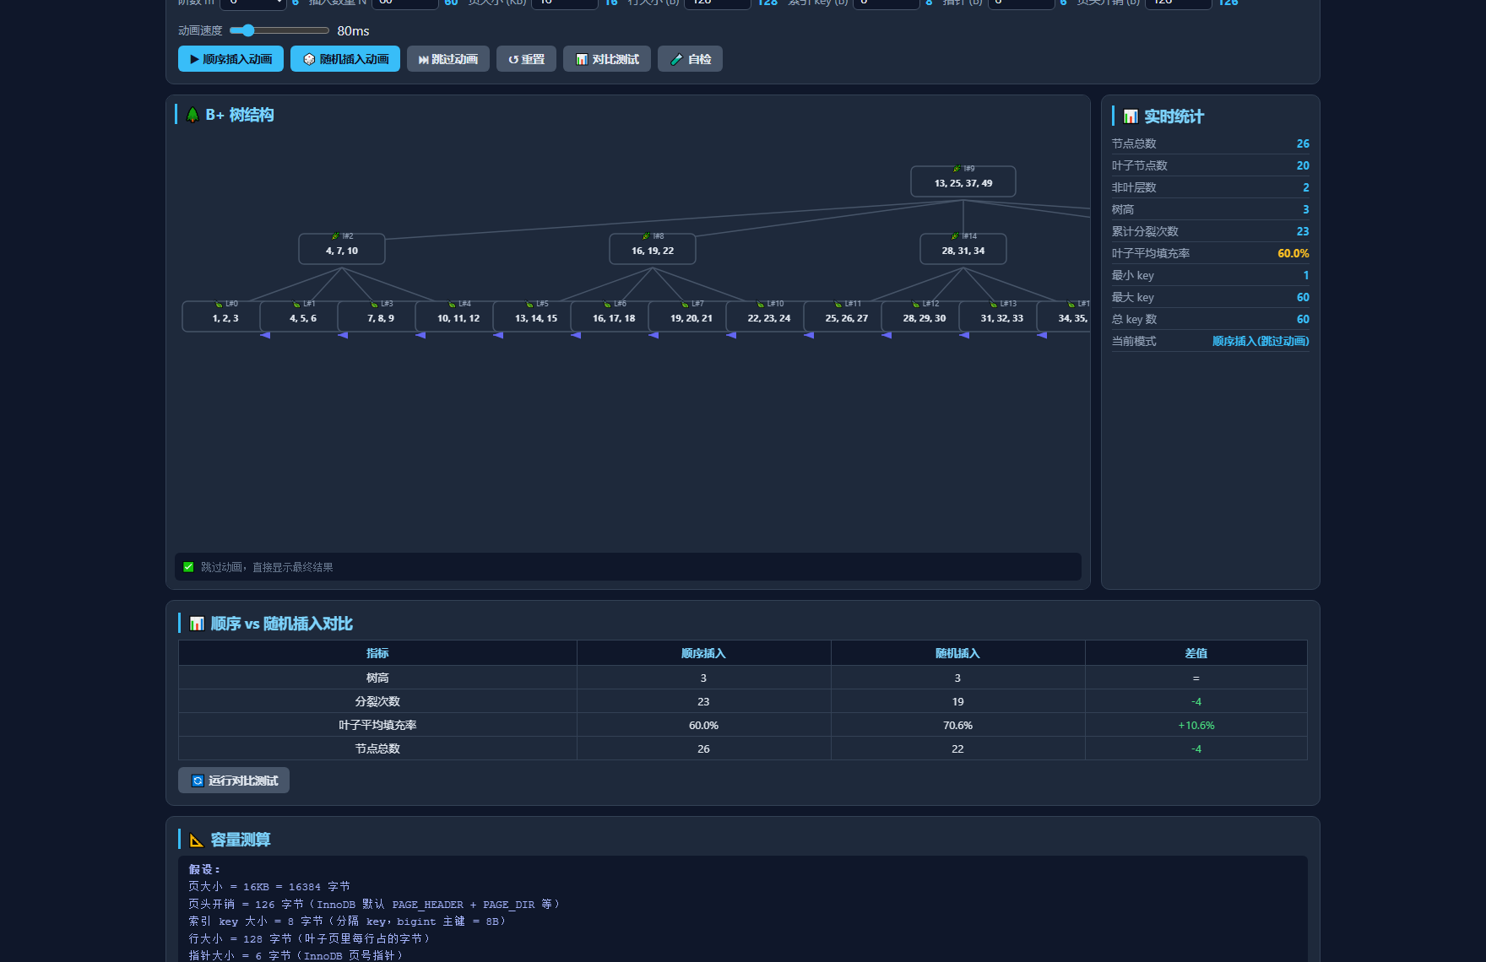Click leaf node L#5 containing 13, 14, 15
The width and height of the screenshot is (1486, 962).
(536, 316)
